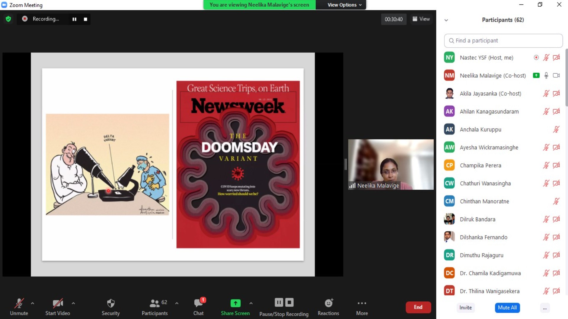This screenshot has height=319, width=568.
Task: Click camera icon for Neelika Malavige
Action: (556, 76)
